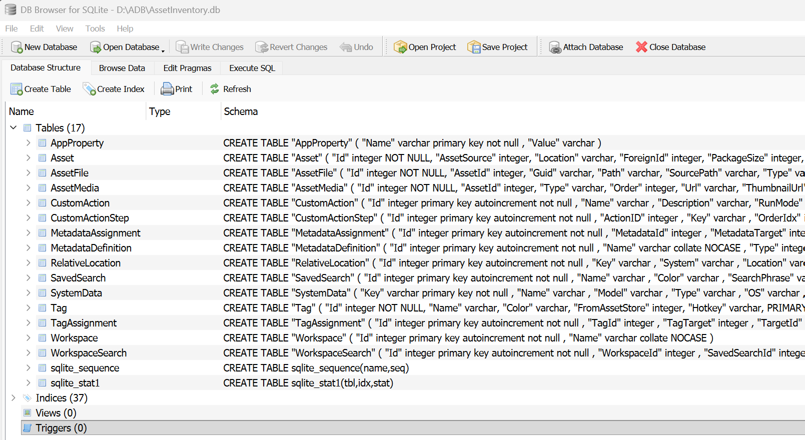Click the Workspace table icon

43,338
